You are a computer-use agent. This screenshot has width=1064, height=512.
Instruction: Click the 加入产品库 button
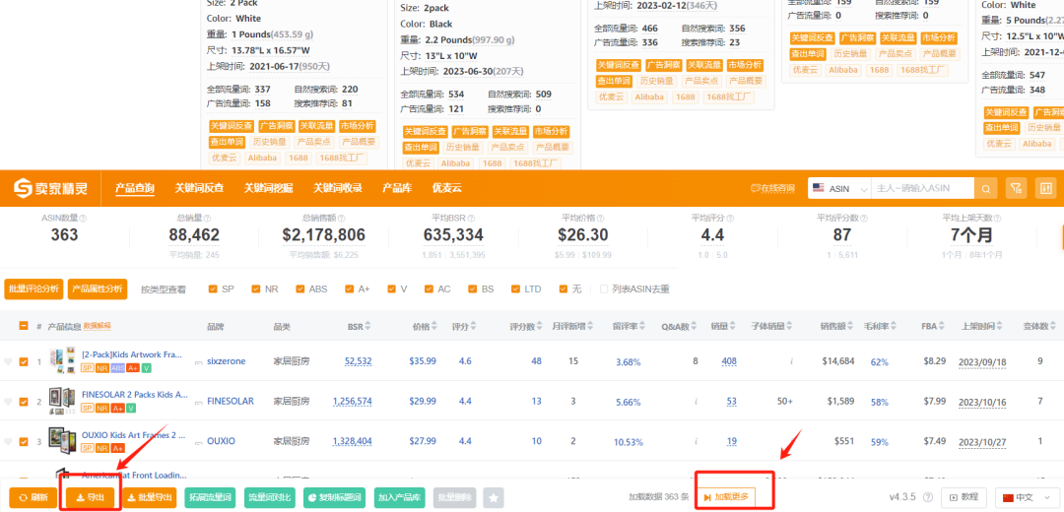pyautogui.click(x=399, y=498)
